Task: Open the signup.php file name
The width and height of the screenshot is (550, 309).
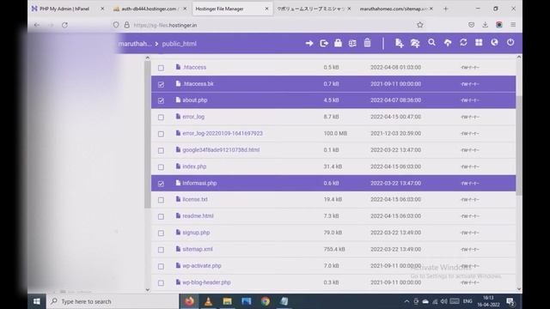Action: (x=196, y=233)
